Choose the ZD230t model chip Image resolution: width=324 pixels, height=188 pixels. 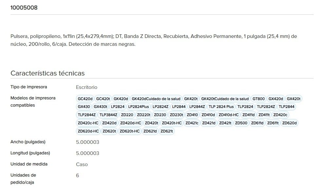pyautogui.click(x=176, y=115)
